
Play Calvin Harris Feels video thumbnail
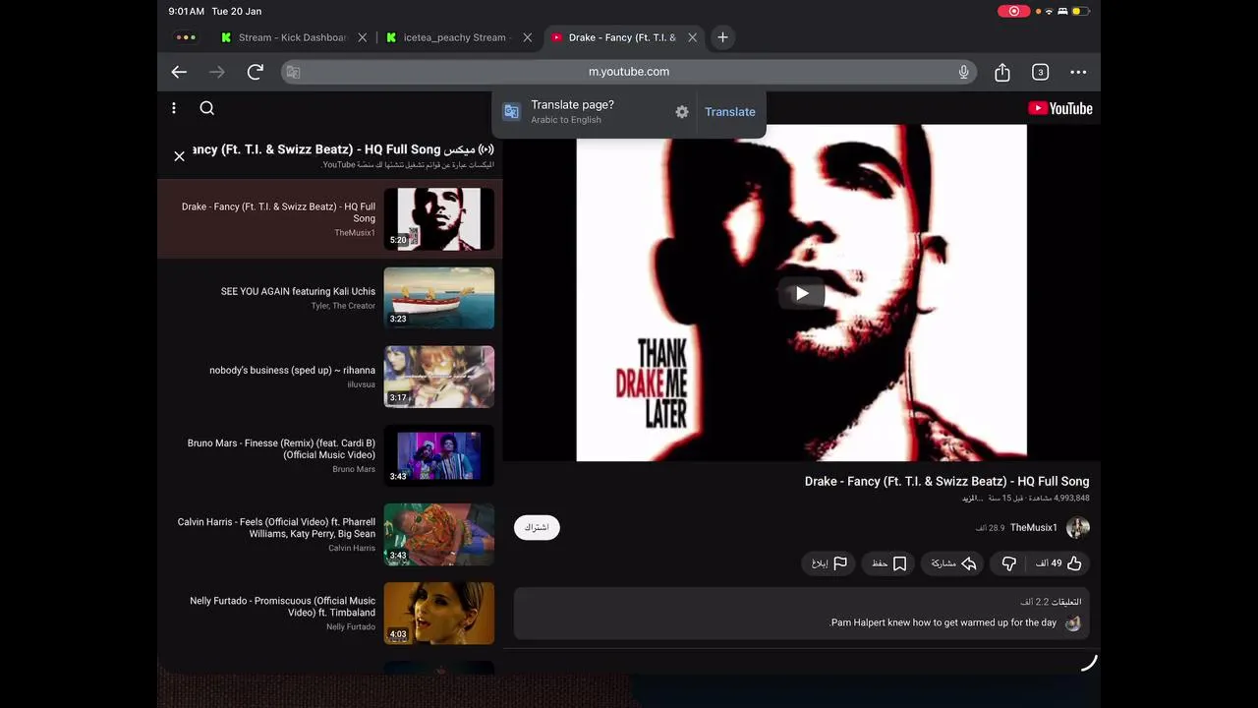439,534
